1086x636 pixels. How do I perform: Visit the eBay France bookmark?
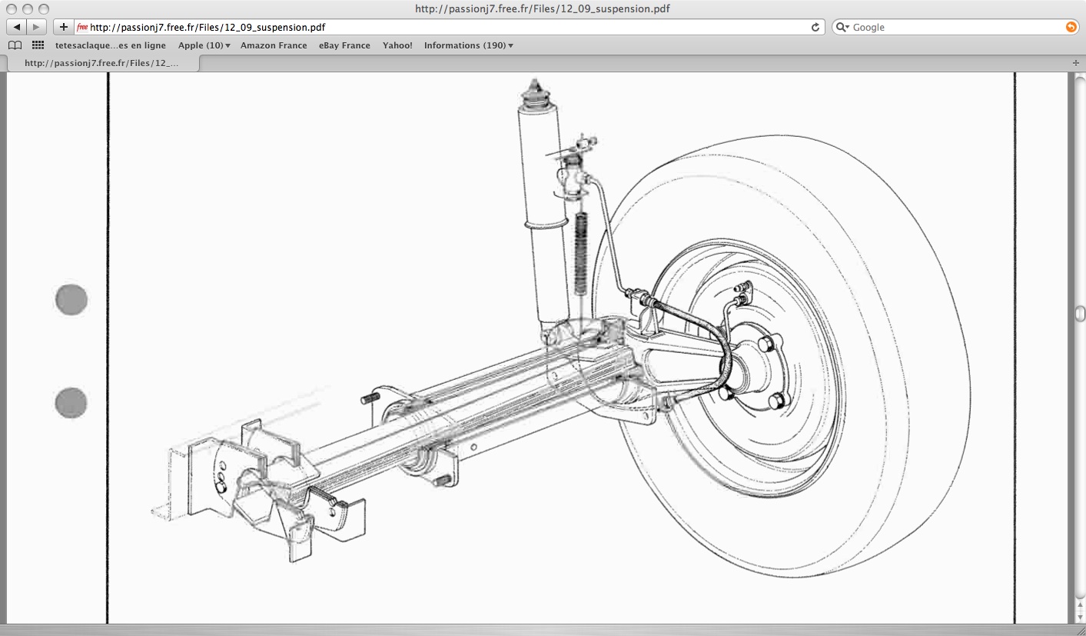click(344, 45)
